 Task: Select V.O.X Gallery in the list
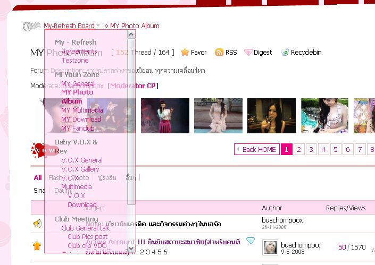tap(80, 169)
